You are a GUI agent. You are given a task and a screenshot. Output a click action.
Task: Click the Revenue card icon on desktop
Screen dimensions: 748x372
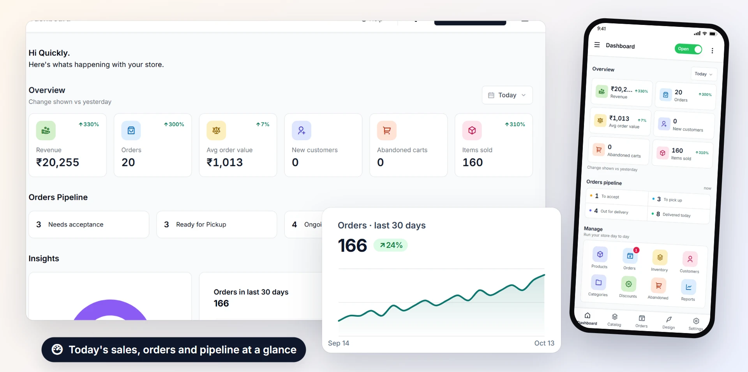46,130
